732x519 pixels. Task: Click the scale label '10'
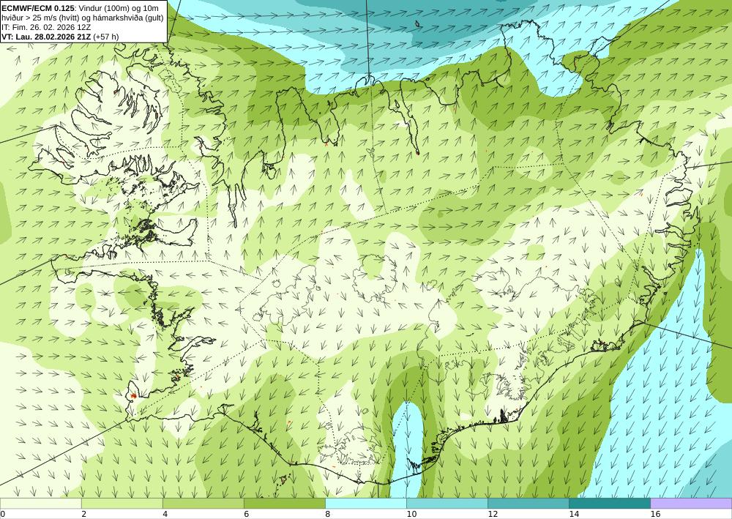(411, 514)
